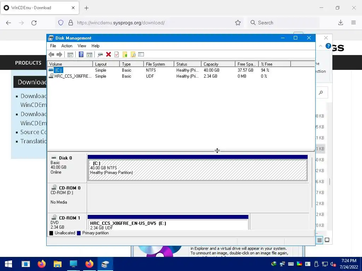Sort by the Status column header
The height and width of the screenshot is (271, 362).
pyautogui.click(x=187, y=64)
